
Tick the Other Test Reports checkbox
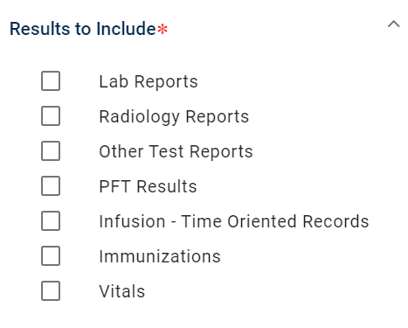[51, 150]
